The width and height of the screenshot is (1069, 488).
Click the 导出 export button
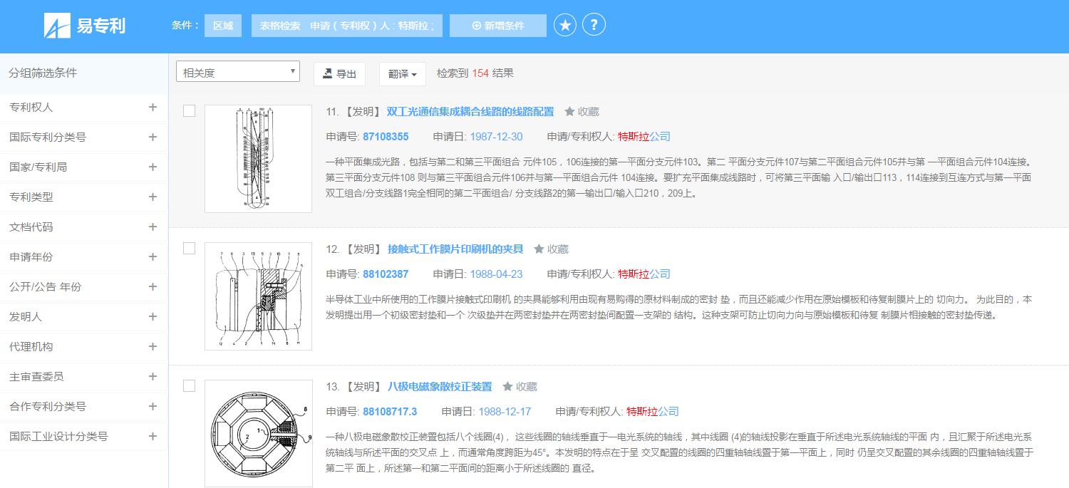[339, 73]
